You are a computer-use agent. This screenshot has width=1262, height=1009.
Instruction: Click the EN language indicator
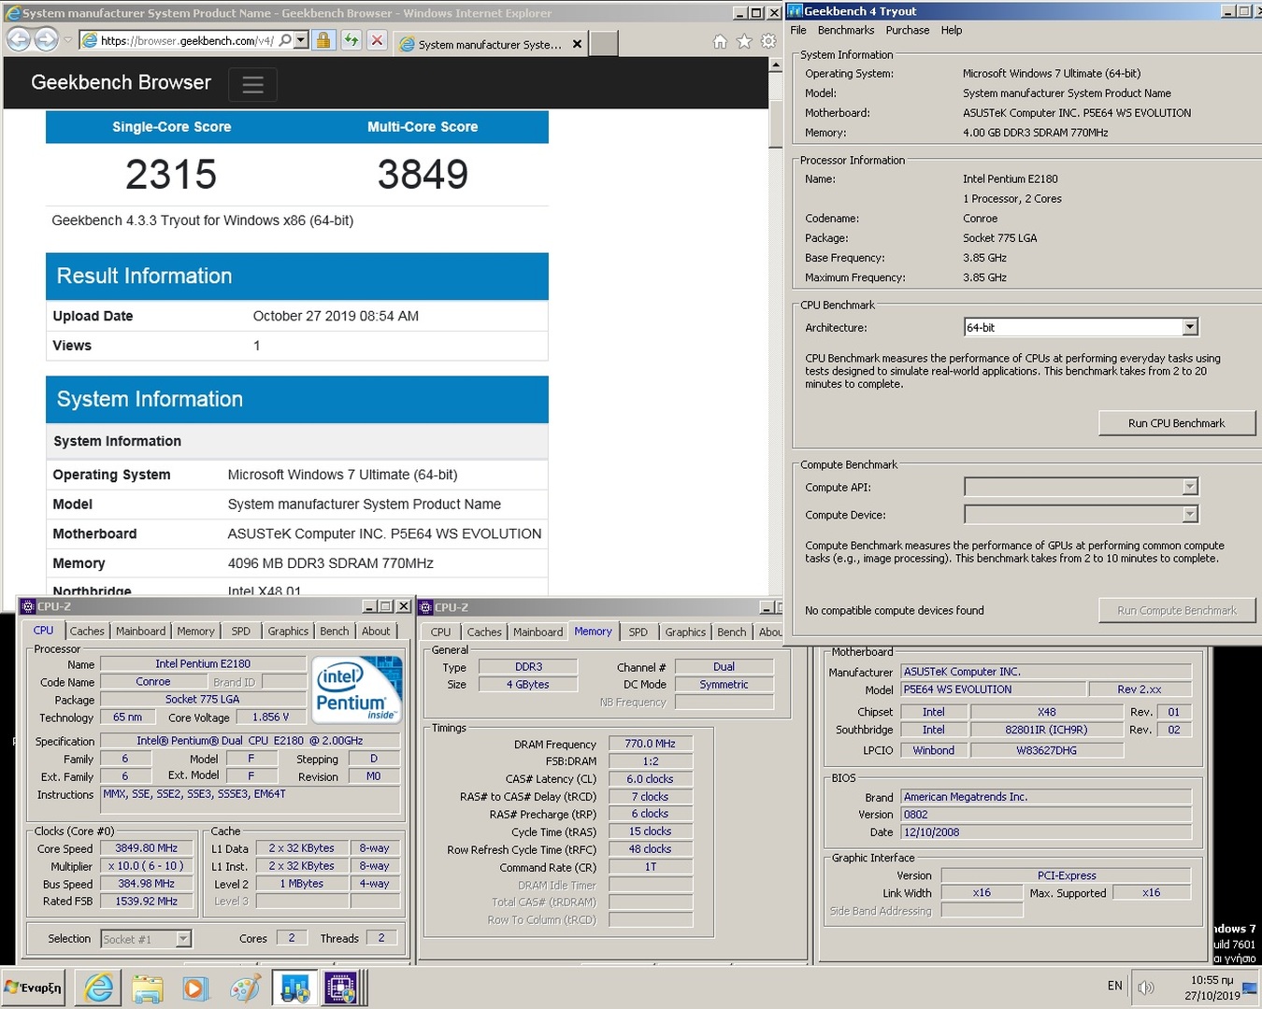(x=1114, y=986)
